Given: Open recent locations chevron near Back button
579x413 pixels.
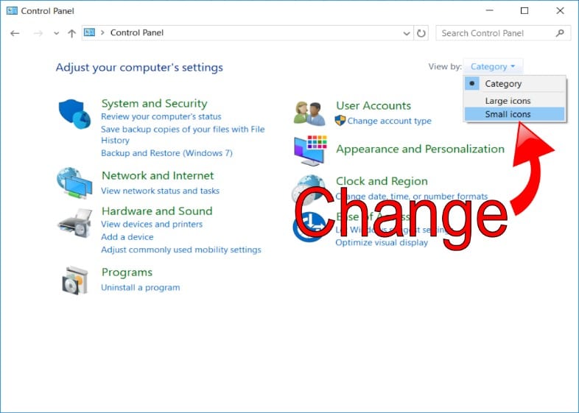Looking at the screenshot, I should pos(56,33).
